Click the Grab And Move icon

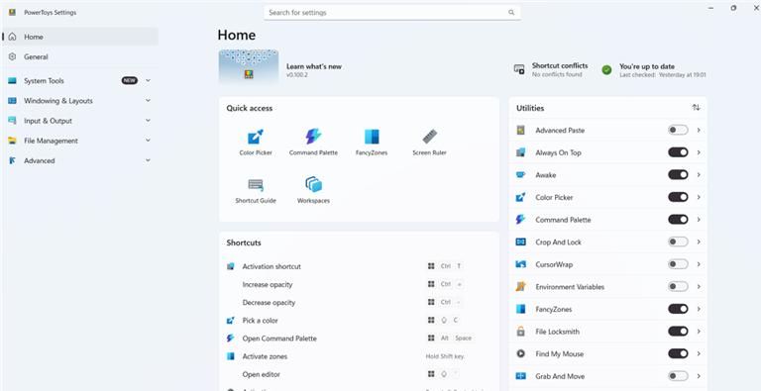pyautogui.click(x=521, y=376)
